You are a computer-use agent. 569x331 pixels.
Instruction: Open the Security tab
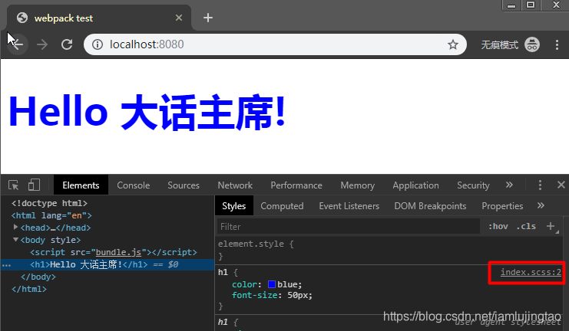point(473,185)
